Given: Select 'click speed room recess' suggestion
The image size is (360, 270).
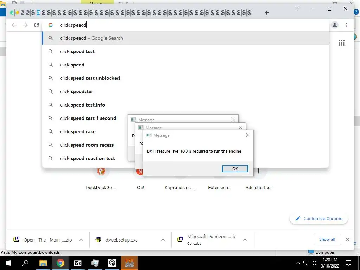Looking at the screenshot, I should tap(85, 145).
